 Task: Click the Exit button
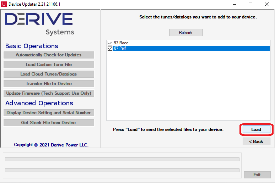click(x=257, y=175)
